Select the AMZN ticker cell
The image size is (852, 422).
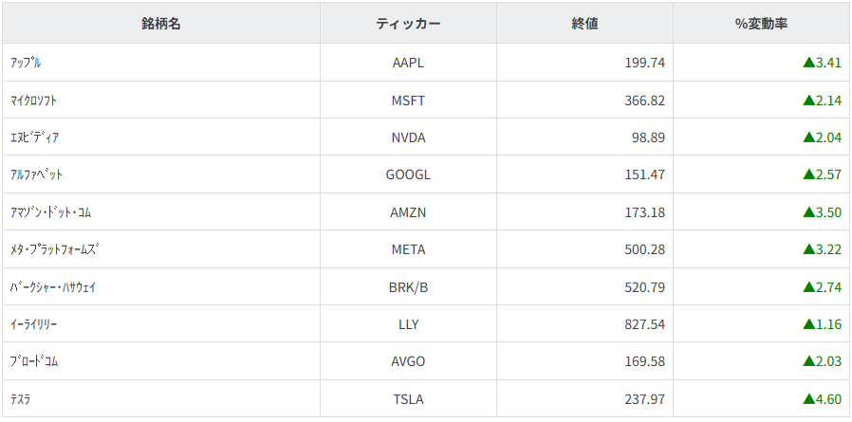click(409, 212)
